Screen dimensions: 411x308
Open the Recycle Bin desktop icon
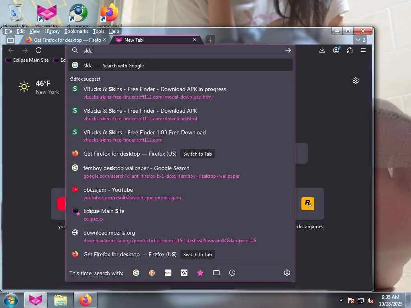tap(16, 15)
